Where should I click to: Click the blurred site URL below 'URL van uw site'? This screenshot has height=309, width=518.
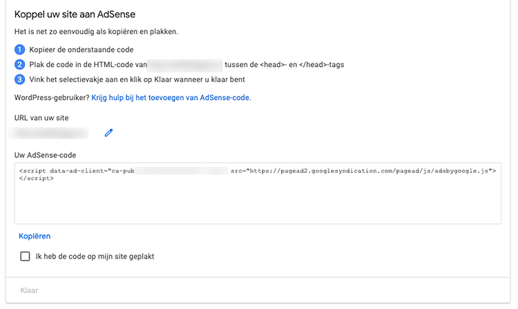[52, 133]
